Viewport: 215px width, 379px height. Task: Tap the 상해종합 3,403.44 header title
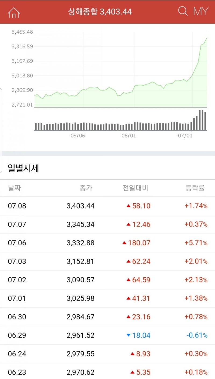click(x=100, y=12)
